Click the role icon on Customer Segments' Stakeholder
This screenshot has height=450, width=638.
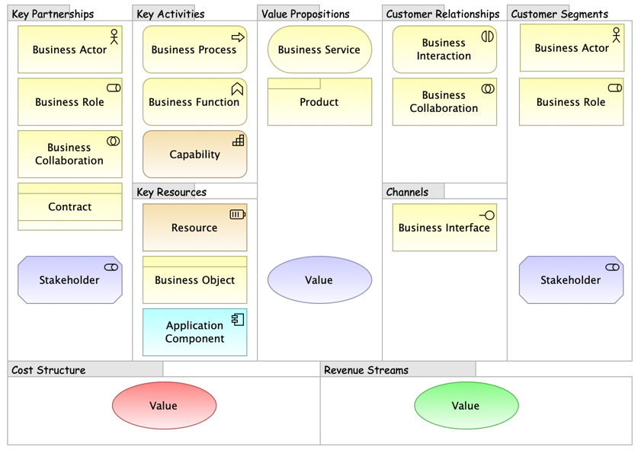(x=612, y=267)
